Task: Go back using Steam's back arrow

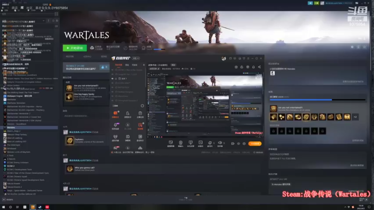Action: [3, 8]
